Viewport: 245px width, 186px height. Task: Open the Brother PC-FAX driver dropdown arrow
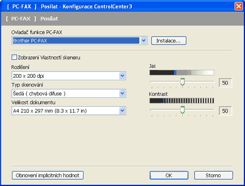click(x=144, y=41)
